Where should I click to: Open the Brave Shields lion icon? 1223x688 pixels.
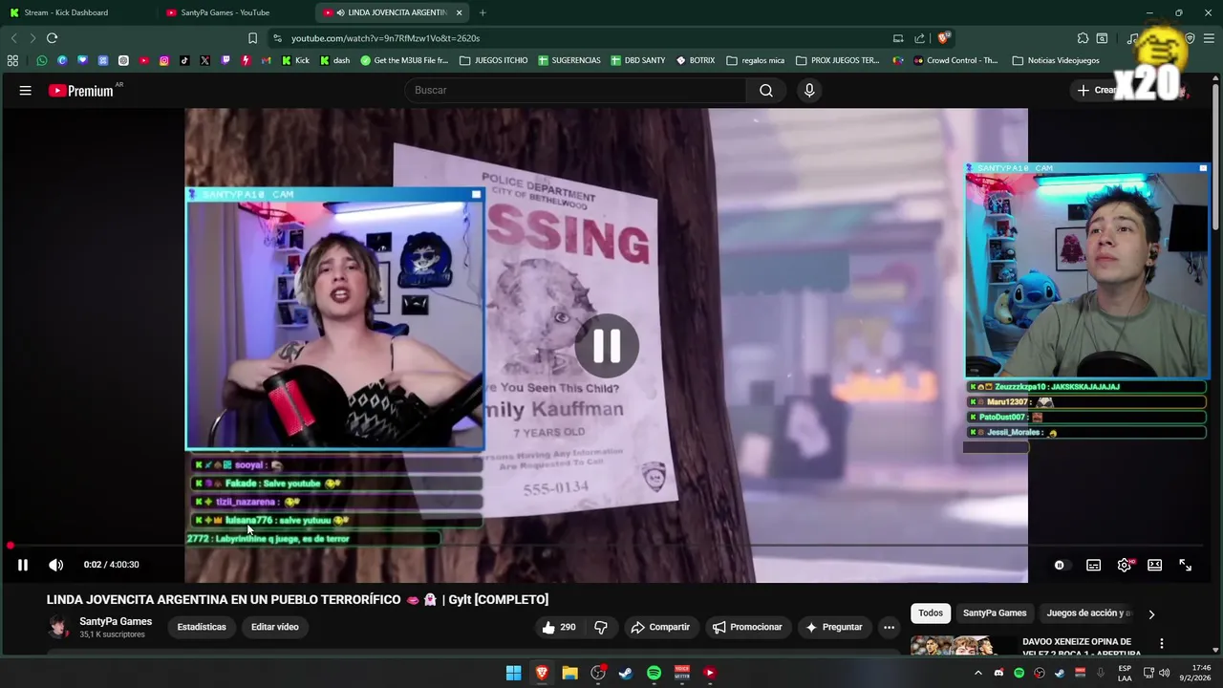[x=944, y=38]
